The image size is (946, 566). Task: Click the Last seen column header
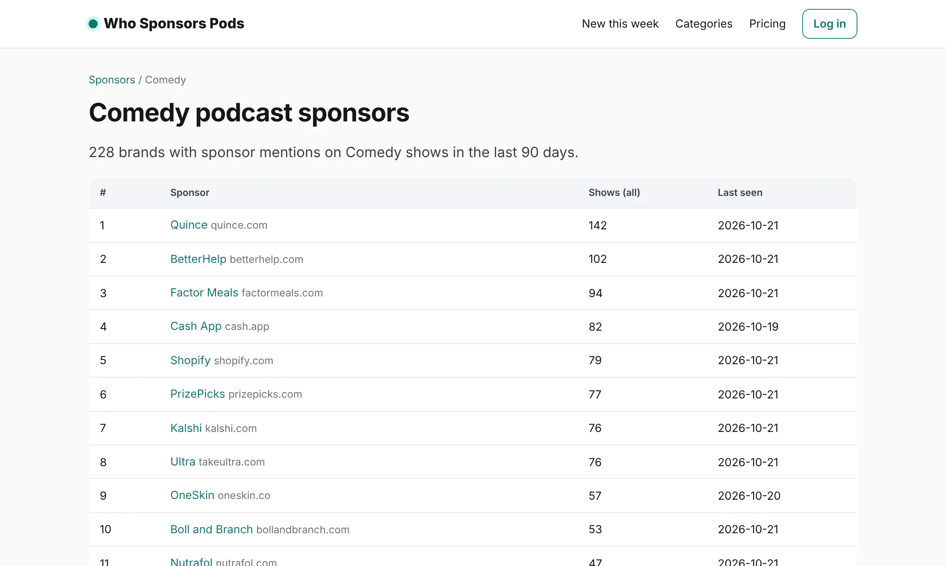[740, 193]
